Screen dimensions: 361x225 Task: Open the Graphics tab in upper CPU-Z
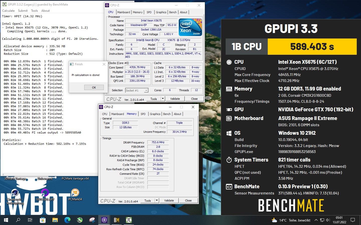[161, 12]
